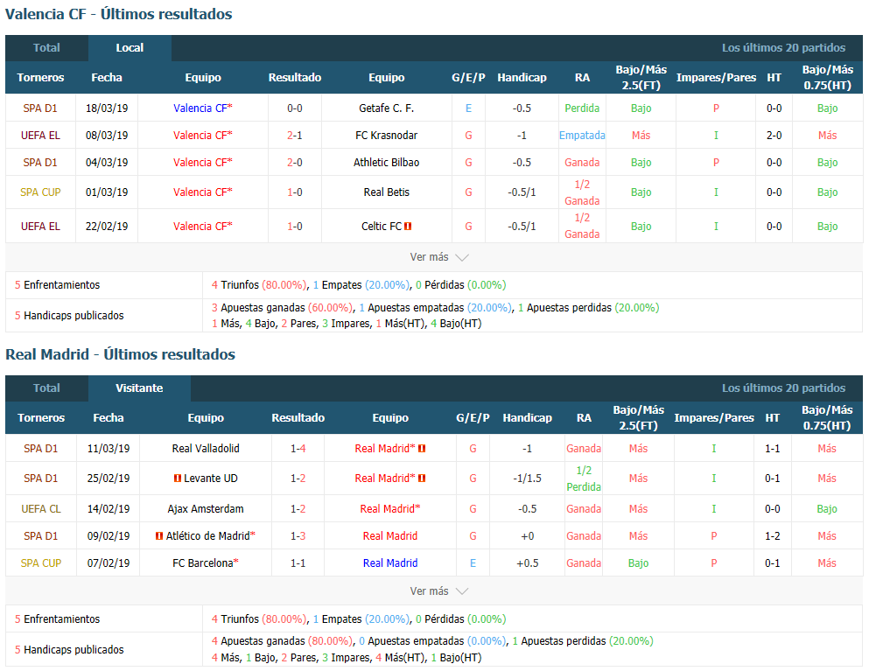
Task: Open Getafe C. F. team link
Action: click(386, 108)
